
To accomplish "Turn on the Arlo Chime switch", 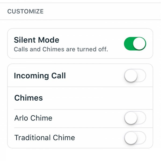I will click(x=135, y=118).
